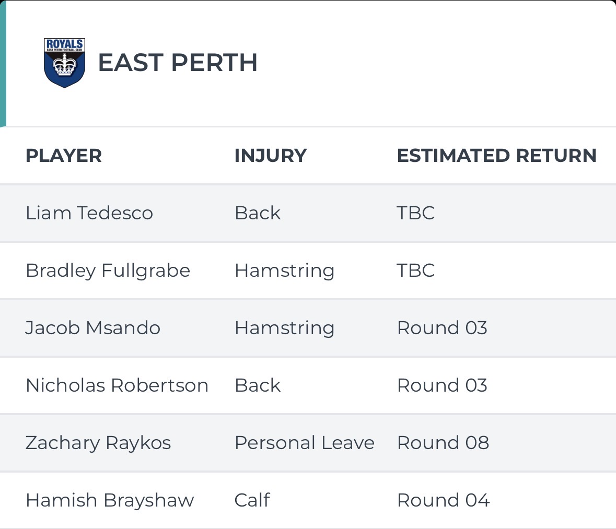Click the INJURY column header
The image size is (616, 529).
click(x=270, y=156)
